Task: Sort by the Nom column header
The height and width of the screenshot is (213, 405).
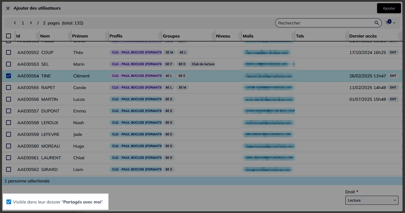Action: 45,36
